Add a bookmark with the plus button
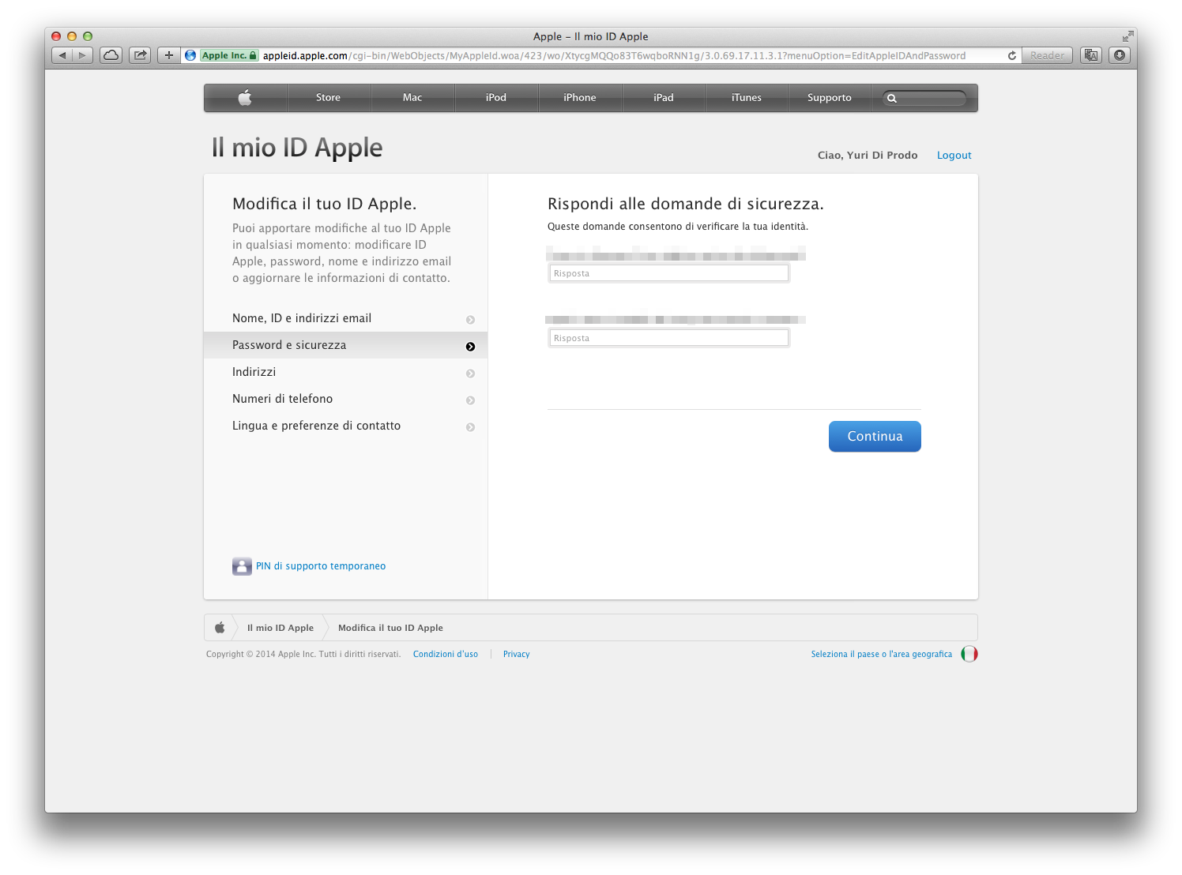This screenshot has width=1182, height=875. click(x=168, y=55)
